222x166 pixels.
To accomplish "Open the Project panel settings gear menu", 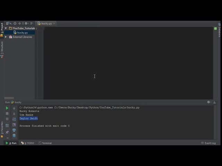I will (x=26, y=24).
